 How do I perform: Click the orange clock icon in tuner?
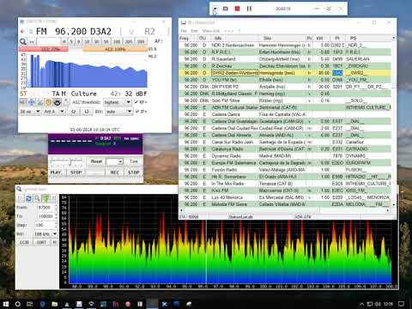click(48, 102)
